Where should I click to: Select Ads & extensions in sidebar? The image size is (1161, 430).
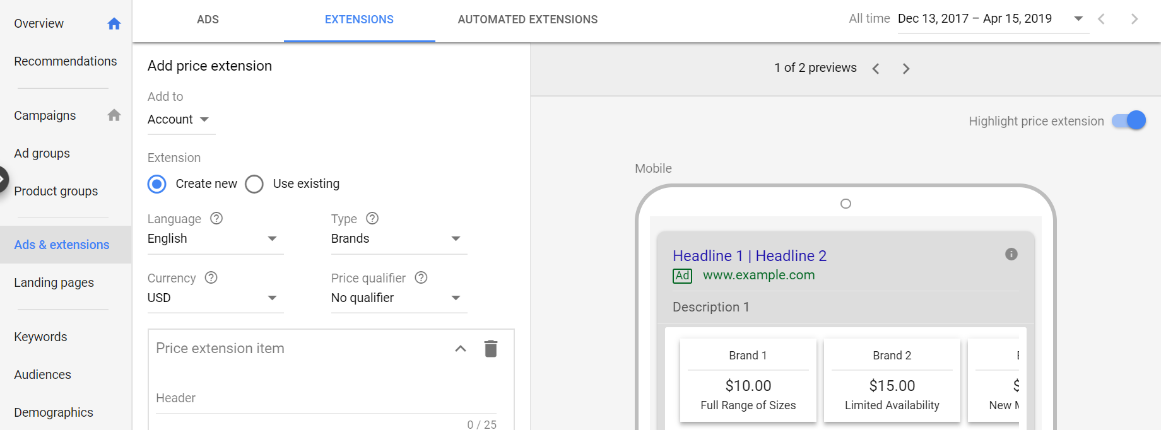click(x=66, y=245)
